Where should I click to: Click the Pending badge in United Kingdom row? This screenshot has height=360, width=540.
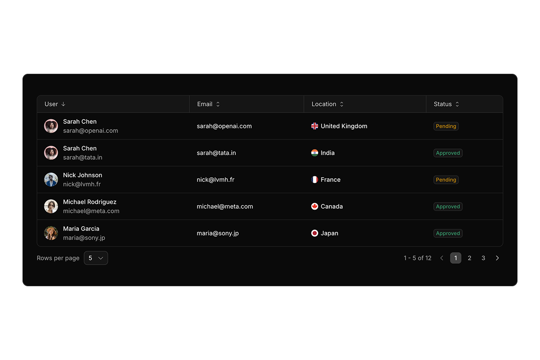[446, 126]
